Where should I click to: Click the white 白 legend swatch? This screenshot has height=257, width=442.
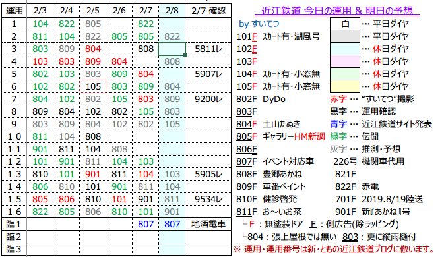click(x=345, y=24)
